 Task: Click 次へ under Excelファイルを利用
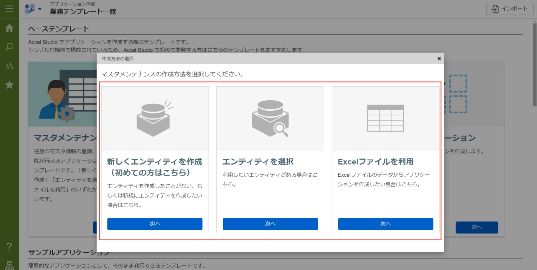[x=385, y=224]
